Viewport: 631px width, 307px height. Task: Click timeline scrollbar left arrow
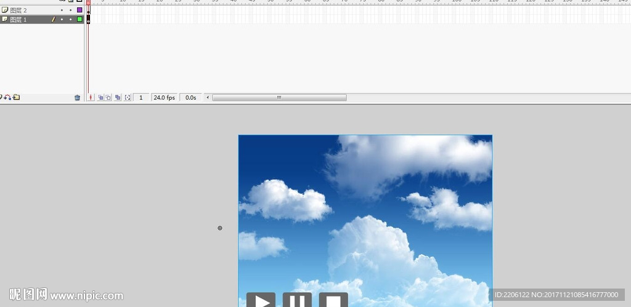pos(208,97)
